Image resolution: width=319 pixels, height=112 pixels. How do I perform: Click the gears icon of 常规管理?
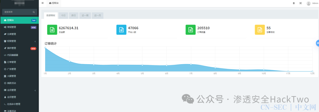click(x=5, y=27)
